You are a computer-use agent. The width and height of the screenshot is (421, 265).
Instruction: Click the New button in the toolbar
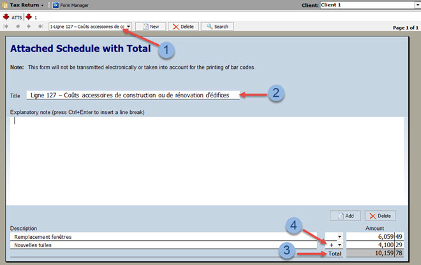pyautogui.click(x=151, y=27)
